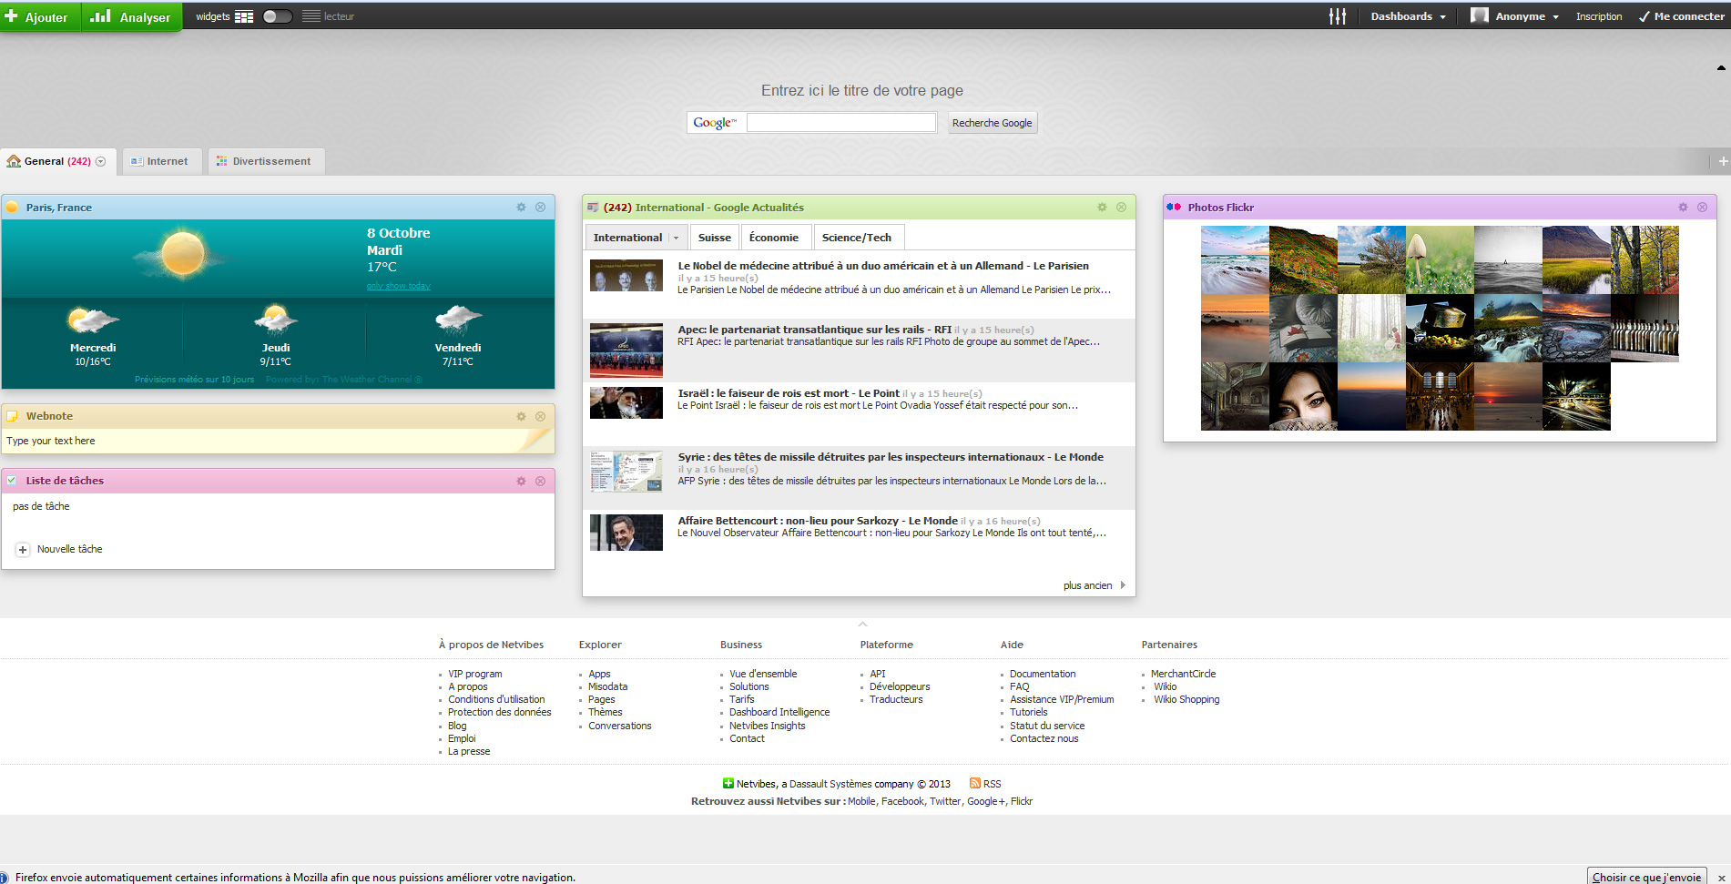Image resolution: width=1731 pixels, height=884 pixels.
Task: Select the widgets grid view icon
Action: [244, 16]
